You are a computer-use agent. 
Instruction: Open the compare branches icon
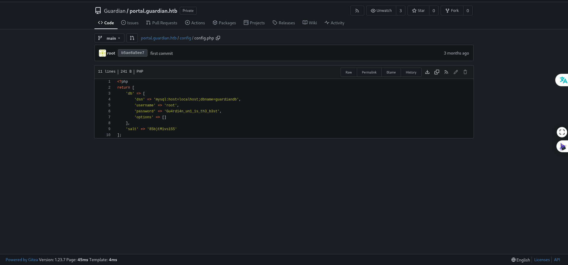pos(132,38)
